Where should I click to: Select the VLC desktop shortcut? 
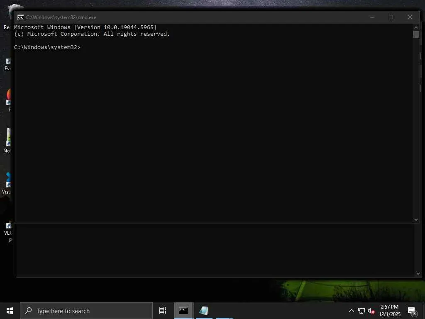[x=8, y=231]
